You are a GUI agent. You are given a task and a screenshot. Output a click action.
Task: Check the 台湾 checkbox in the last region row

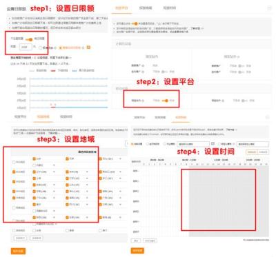(34, 230)
